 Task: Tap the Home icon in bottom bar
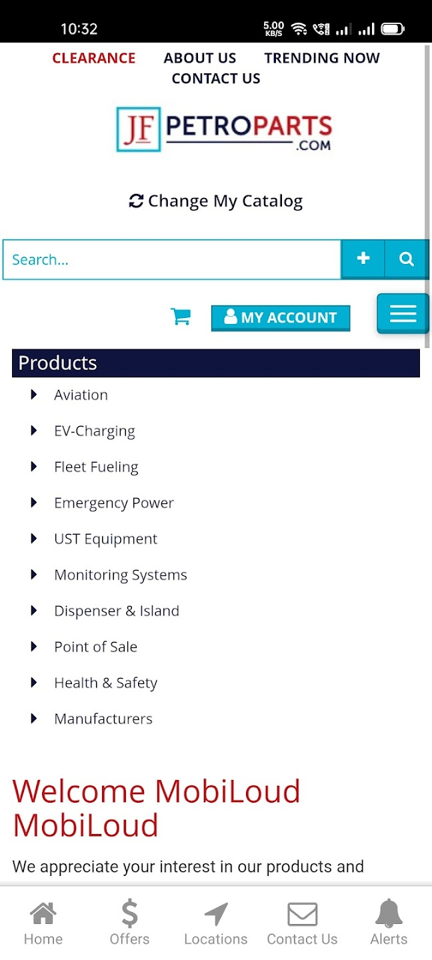pyautogui.click(x=43, y=920)
